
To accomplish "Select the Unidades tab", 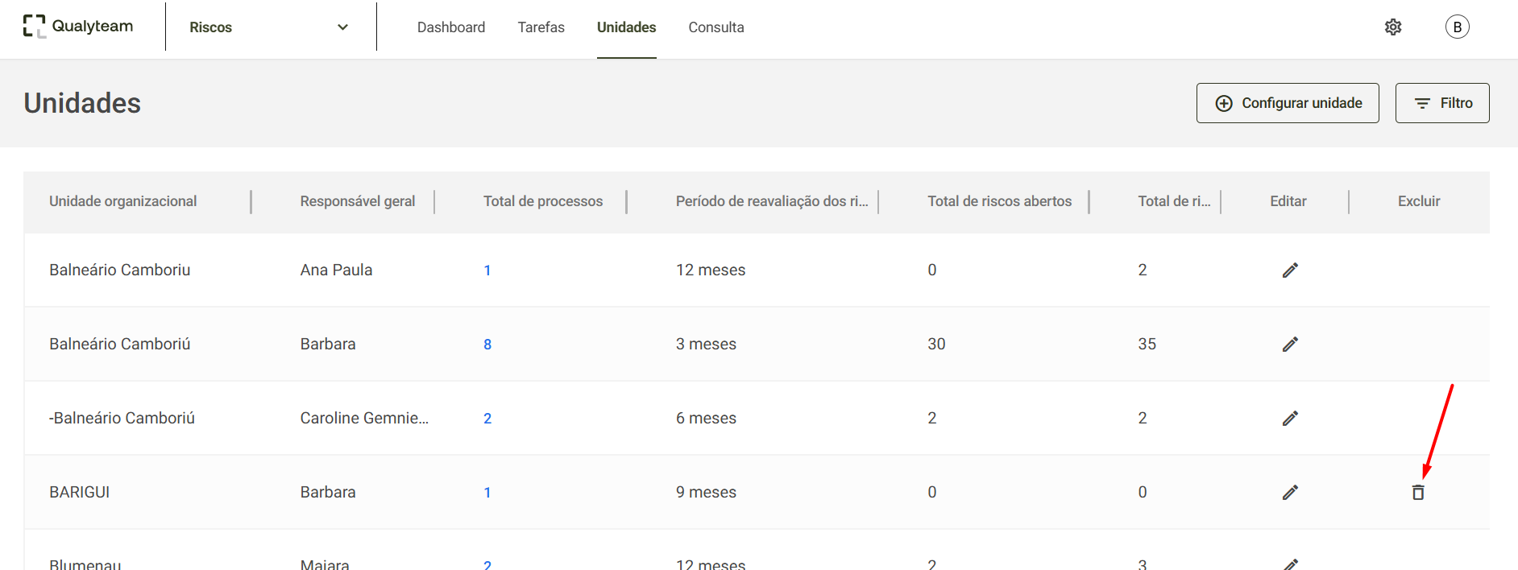I will click(x=626, y=27).
